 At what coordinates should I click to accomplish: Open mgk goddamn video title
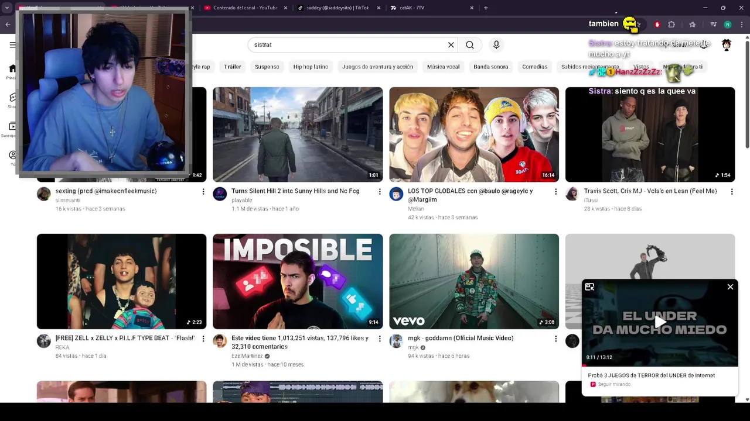(x=461, y=338)
